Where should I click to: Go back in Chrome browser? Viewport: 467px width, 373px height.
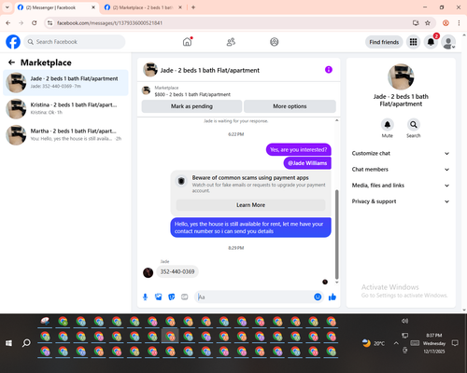click(x=8, y=23)
